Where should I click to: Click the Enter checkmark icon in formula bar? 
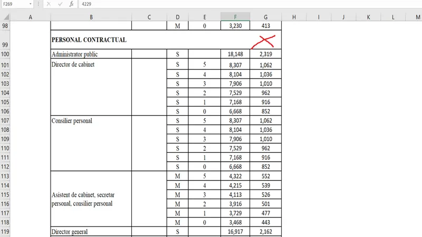click(x=60, y=4)
